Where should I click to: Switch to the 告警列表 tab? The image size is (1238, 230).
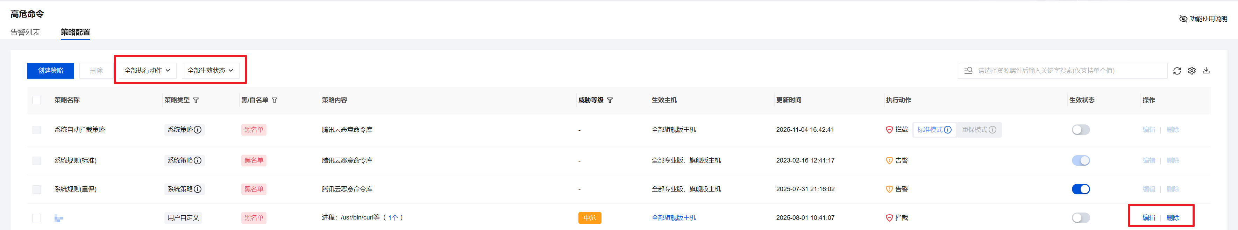(x=25, y=32)
